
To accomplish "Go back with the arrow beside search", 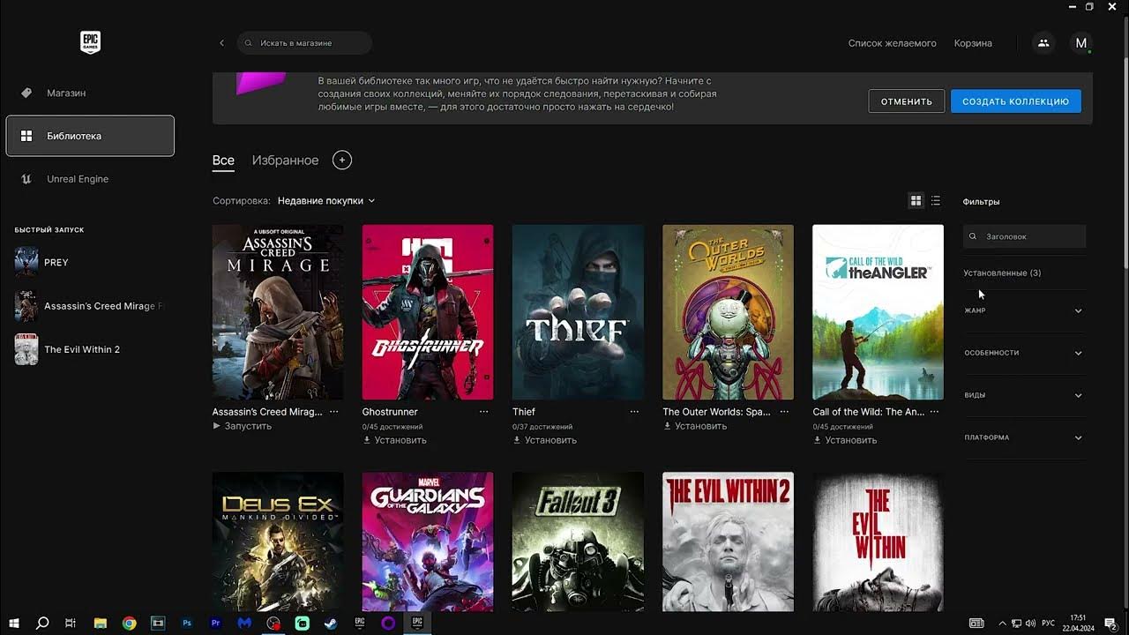I will 221,42.
